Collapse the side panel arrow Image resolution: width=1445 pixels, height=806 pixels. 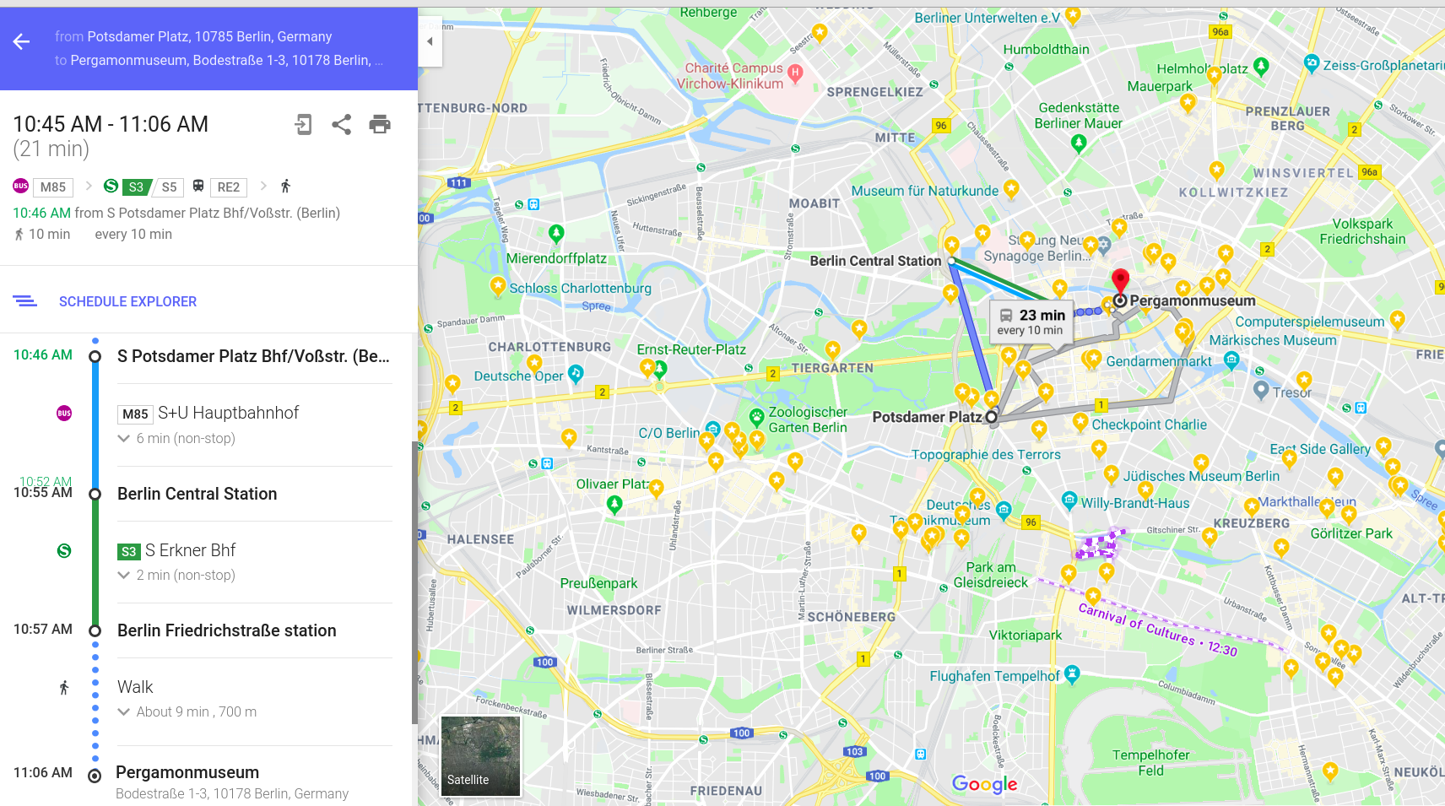click(x=430, y=41)
